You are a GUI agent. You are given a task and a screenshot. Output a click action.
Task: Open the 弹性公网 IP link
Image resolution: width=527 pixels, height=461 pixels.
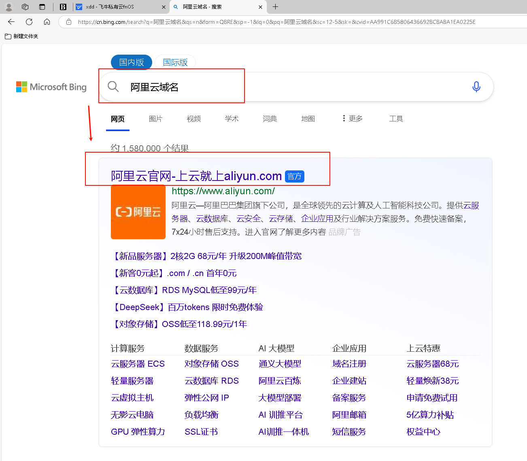[x=207, y=398]
